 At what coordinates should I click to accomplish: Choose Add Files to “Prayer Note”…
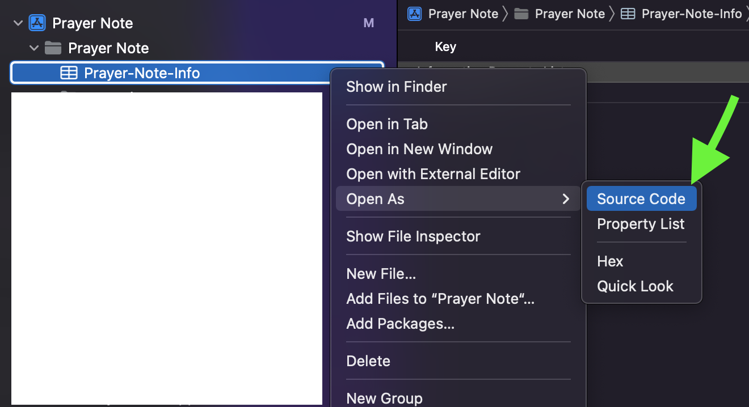pos(440,299)
